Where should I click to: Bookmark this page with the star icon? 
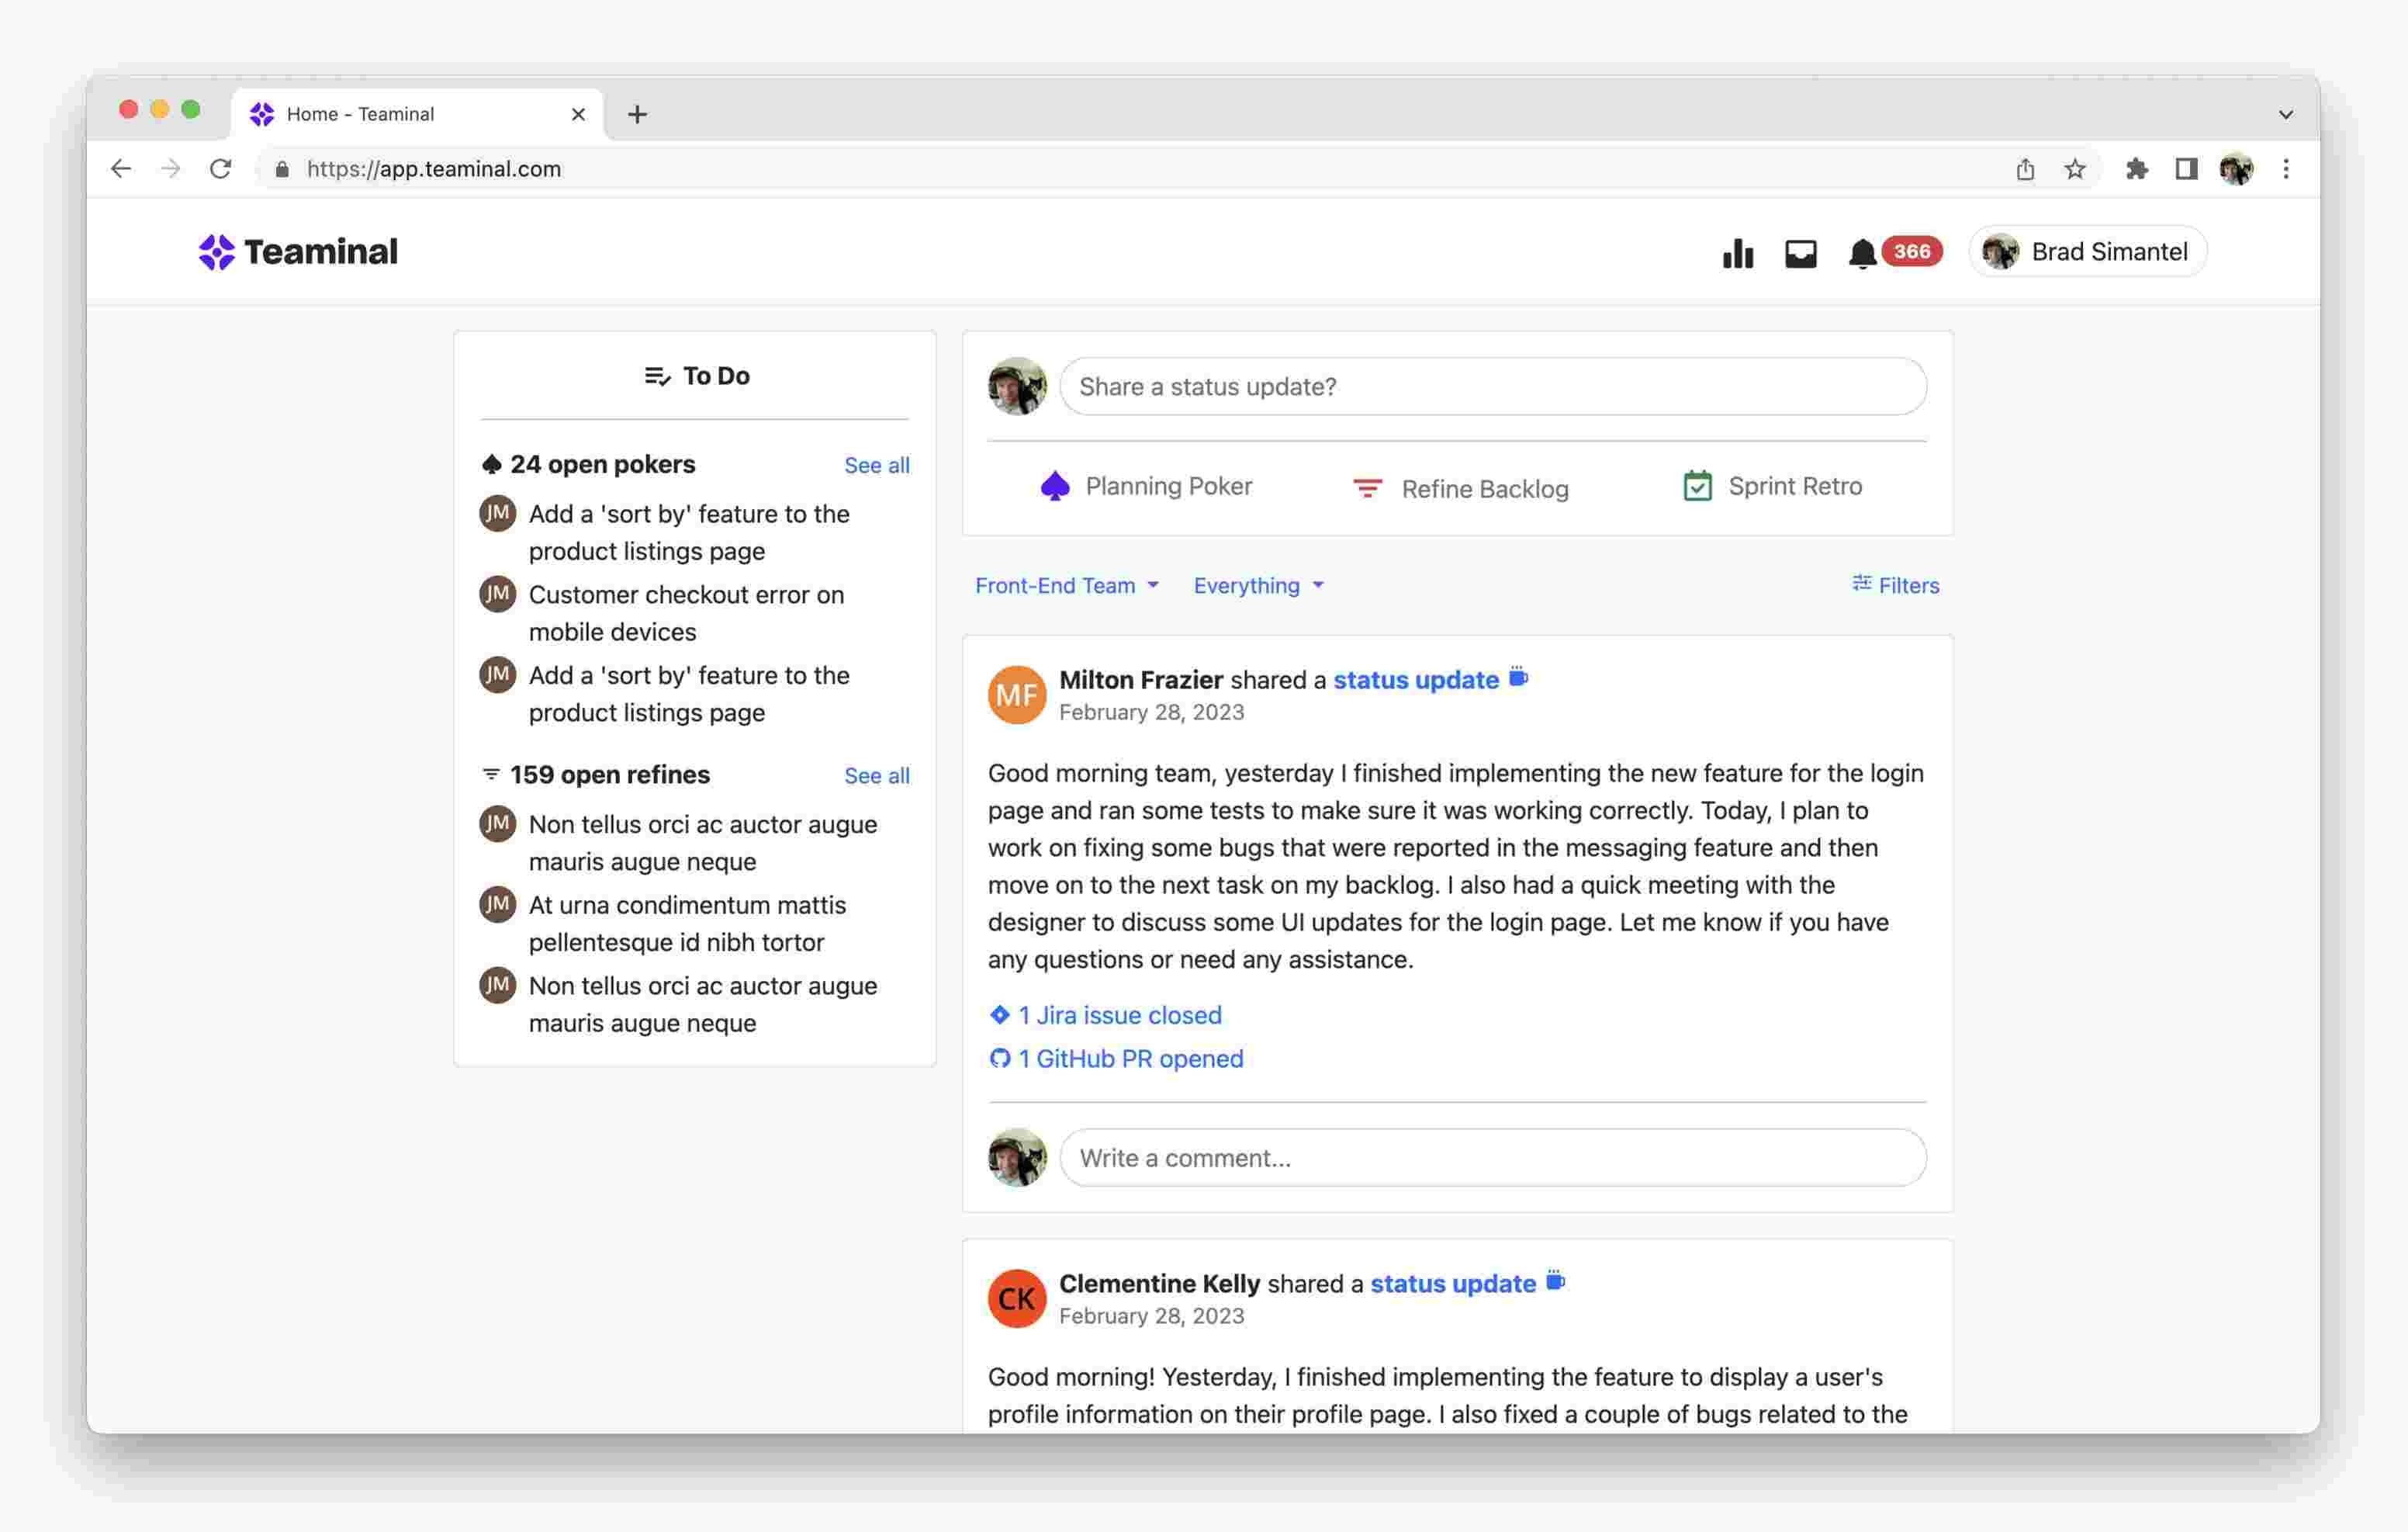pos(2075,169)
